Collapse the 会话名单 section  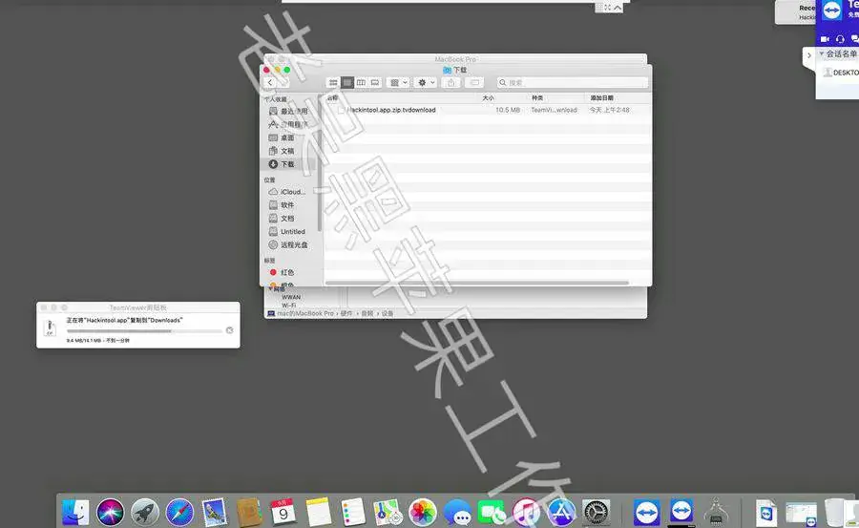tap(821, 53)
